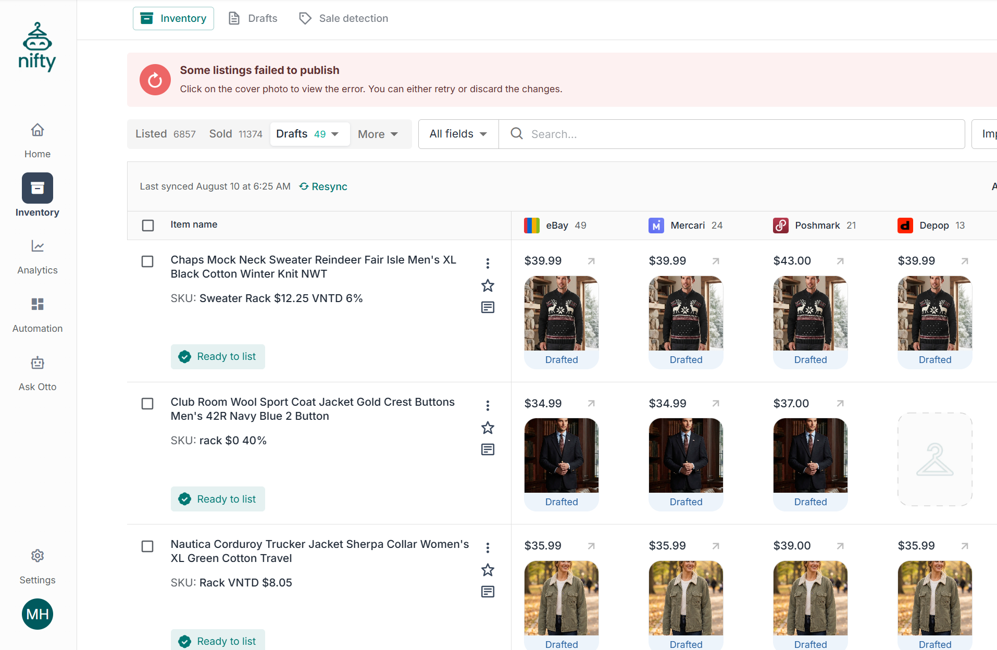
Task: Star the Club Room Sport Coat item
Action: [x=488, y=428]
